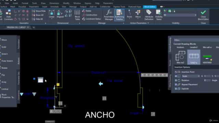This screenshot has height=123, width=219.
Task: Select the Scale action in palette
Action: click(x=4, y=47)
